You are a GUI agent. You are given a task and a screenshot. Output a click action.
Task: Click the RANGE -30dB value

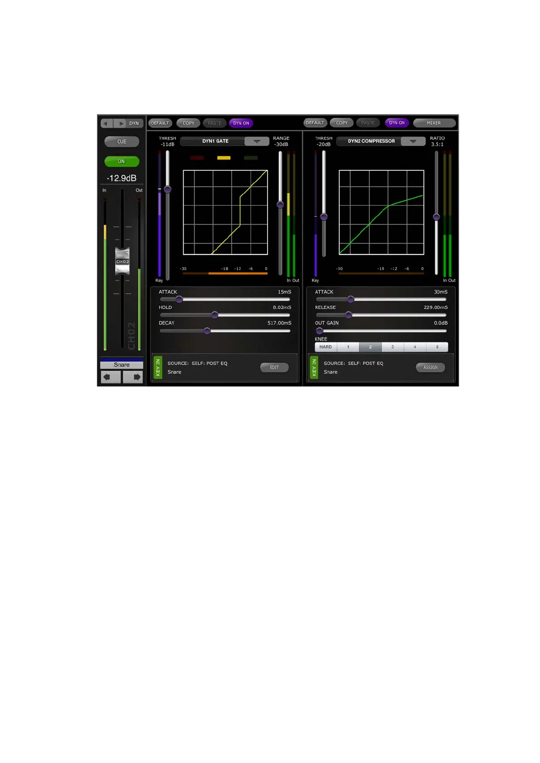tap(281, 145)
